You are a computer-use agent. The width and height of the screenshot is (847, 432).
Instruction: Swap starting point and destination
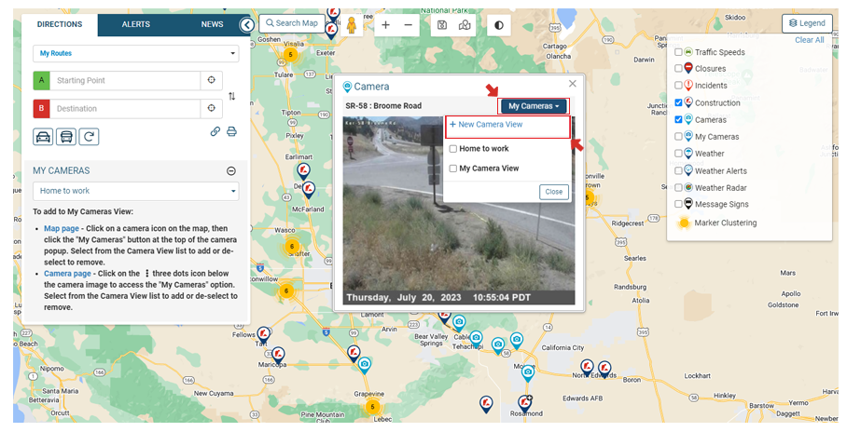(231, 96)
